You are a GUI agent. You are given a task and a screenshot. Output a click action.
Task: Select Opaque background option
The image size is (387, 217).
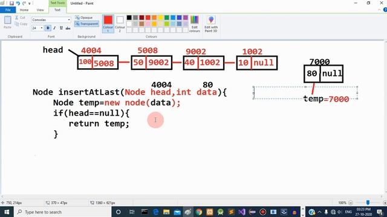pyautogui.click(x=84, y=17)
